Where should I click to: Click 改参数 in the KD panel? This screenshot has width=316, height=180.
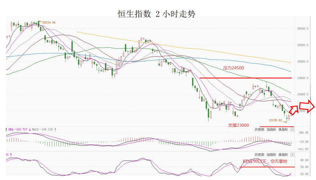tap(259, 155)
